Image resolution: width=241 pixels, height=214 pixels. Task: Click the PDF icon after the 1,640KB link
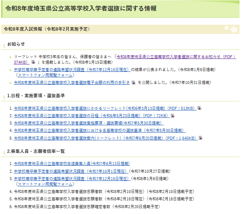tap(200, 138)
